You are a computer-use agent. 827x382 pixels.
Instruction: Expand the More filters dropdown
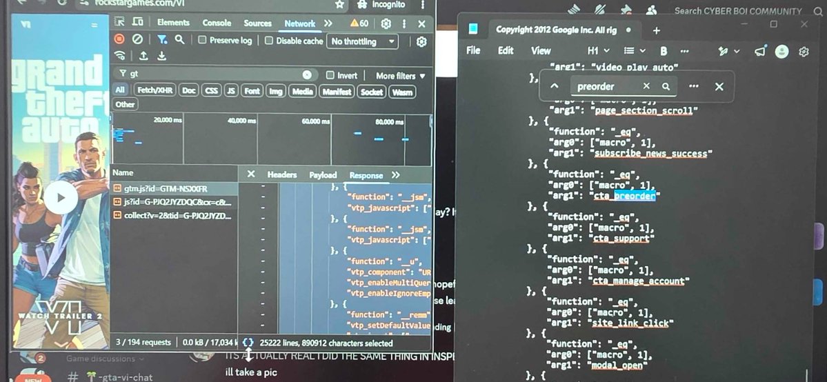(x=400, y=76)
